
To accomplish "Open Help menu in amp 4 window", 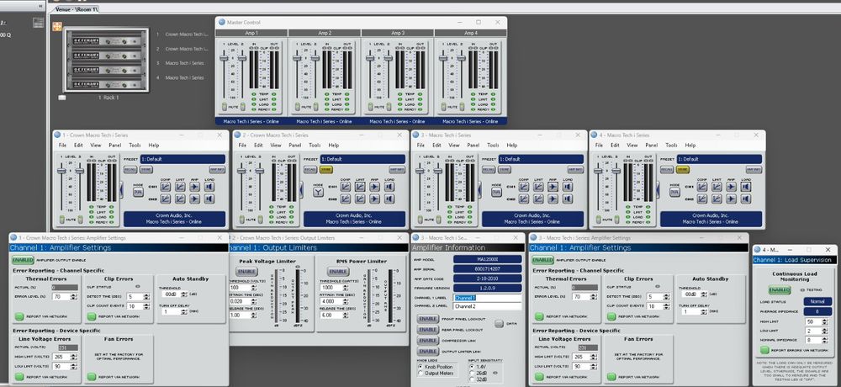I will point(690,146).
